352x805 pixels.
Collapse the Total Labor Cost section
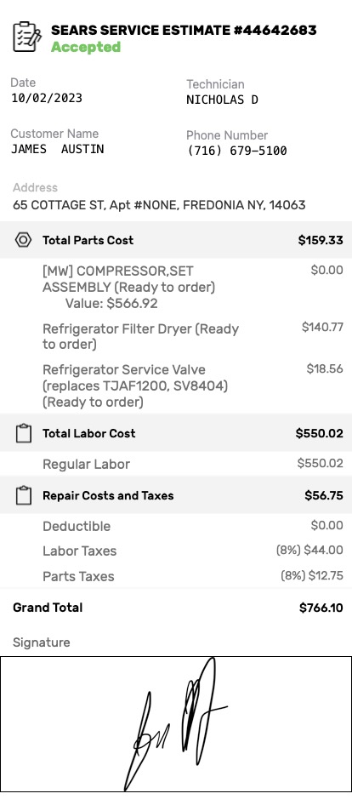[176, 433]
